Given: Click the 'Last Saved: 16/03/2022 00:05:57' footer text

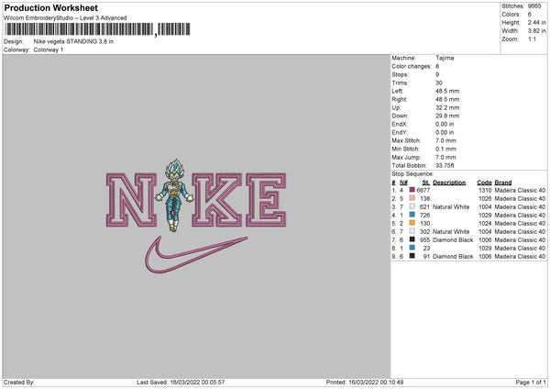Looking at the screenshot, I should coord(181,382).
